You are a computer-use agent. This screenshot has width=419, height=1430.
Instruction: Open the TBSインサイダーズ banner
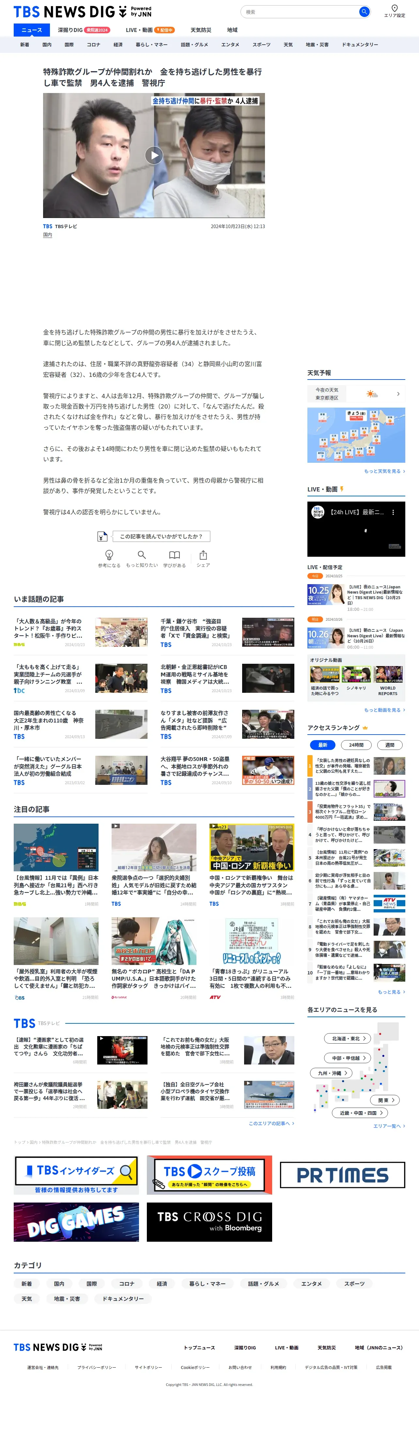(76, 1175)
